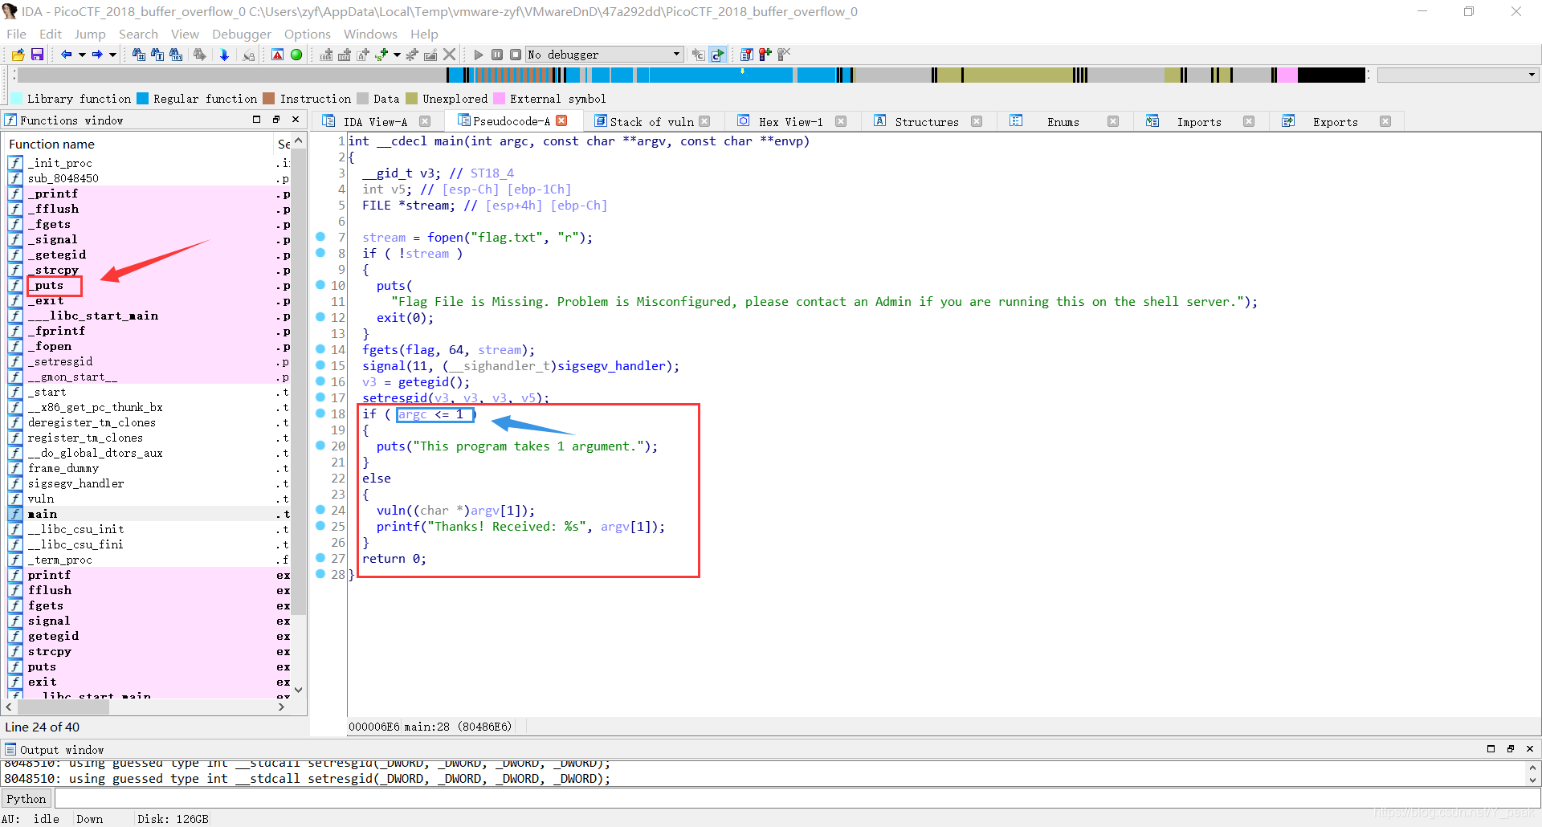Click the Functions list scroll-up arrow
Screen dimensions: 1542x827
click(299, 141)
